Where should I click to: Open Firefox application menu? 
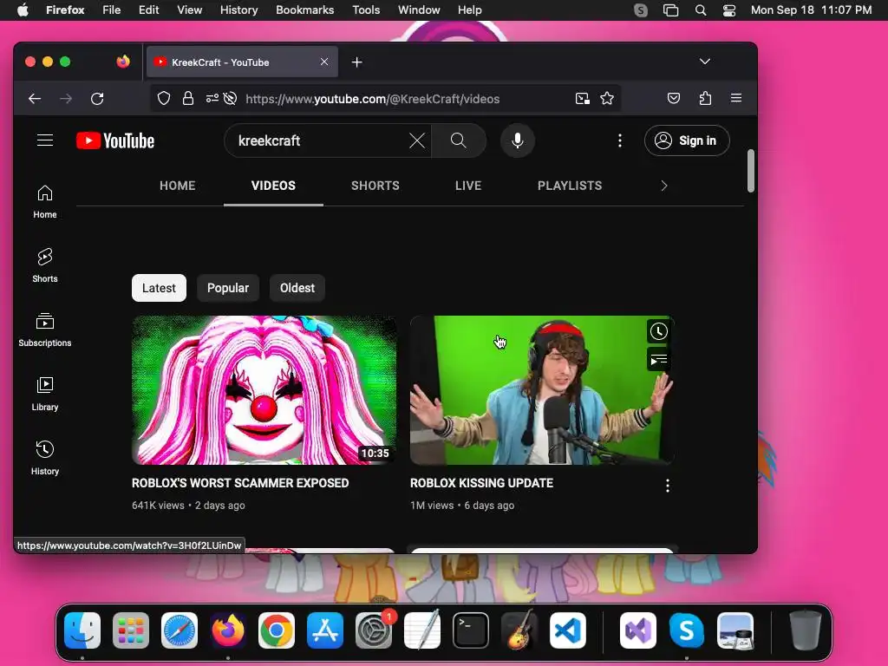click(736, 99)
